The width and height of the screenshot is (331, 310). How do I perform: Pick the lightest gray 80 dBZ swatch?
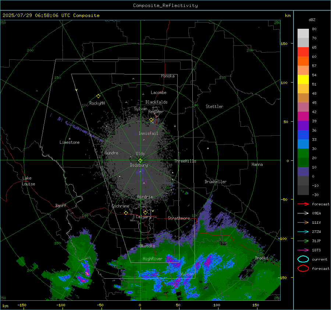point(303,33)
